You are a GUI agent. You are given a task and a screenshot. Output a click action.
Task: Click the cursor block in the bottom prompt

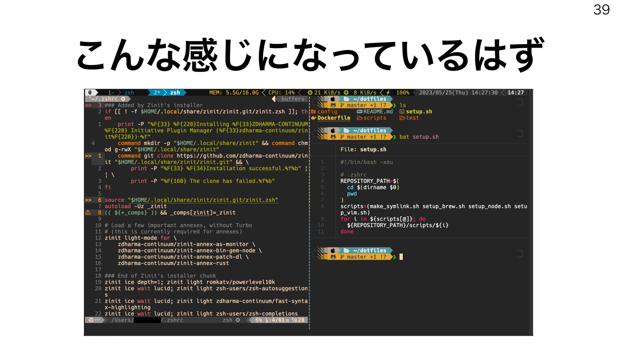(x=401, y=257)
